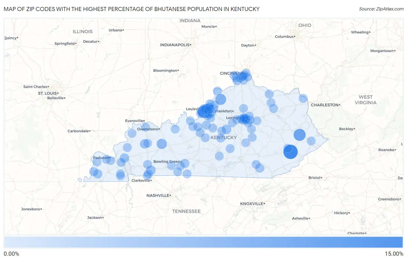Image resolution: width=407 pixels, height=260 pixels.
Task: Click the Urbana city label
Action: tap(115, 30)
